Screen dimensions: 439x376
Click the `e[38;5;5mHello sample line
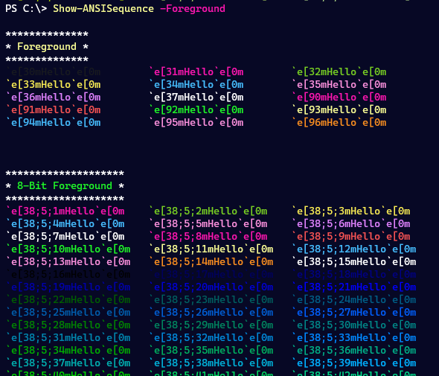pyautogui.click(x=208, y=224)
